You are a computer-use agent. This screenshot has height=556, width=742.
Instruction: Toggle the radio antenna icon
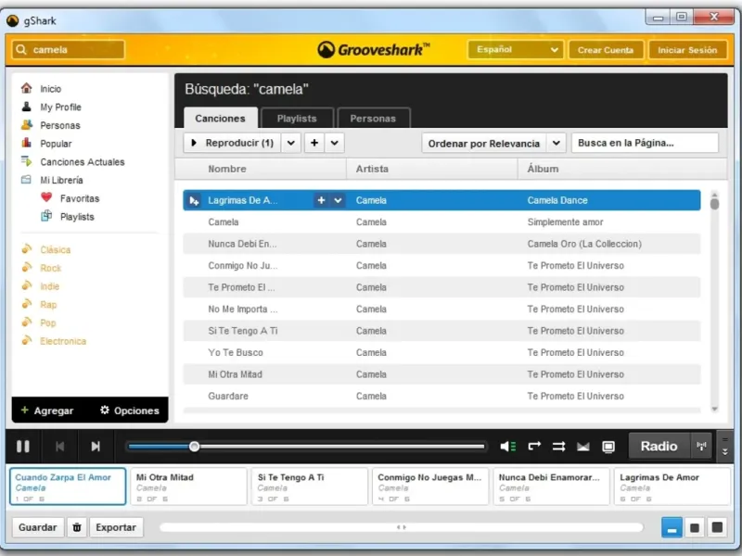[701, 446]
